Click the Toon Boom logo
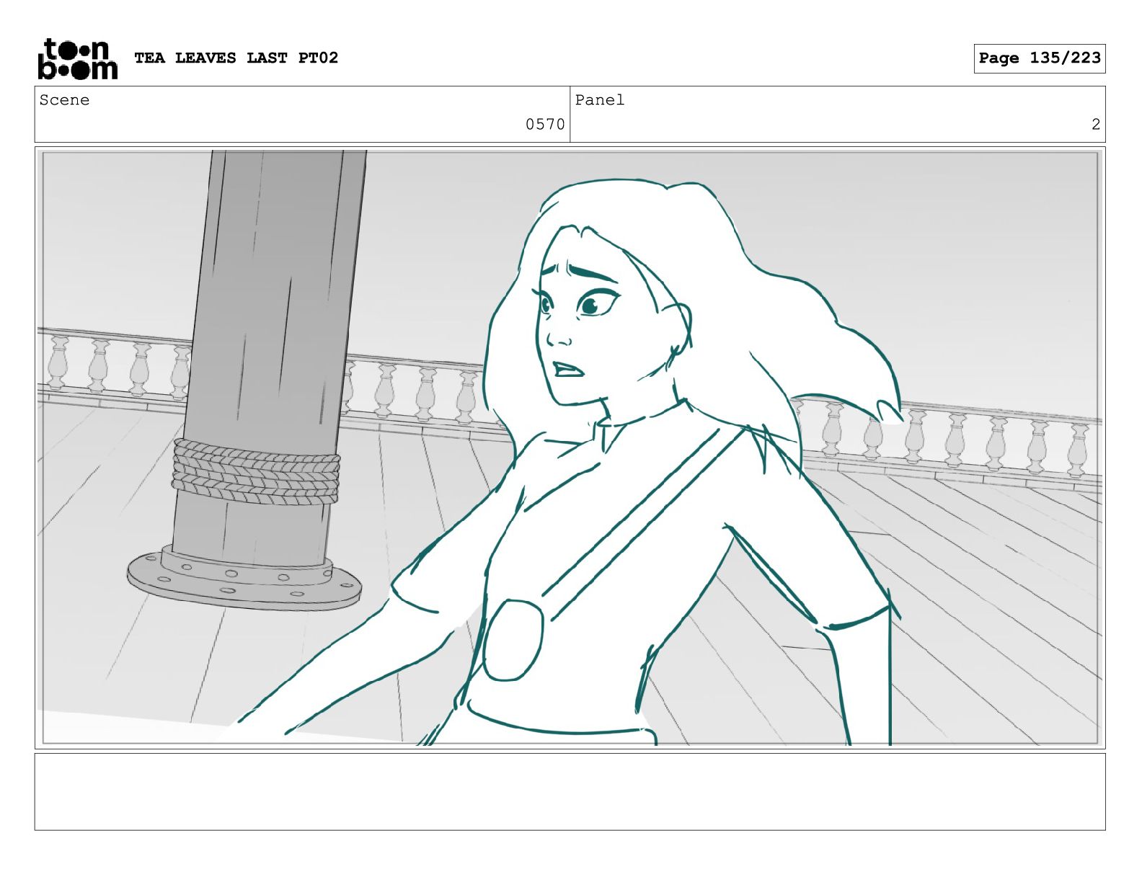Screen dimensions: 1142x882 pyautogui.click(x=77, y=58)
